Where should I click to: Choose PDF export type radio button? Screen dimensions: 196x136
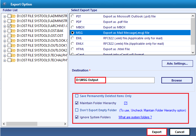tap(72, 22)
